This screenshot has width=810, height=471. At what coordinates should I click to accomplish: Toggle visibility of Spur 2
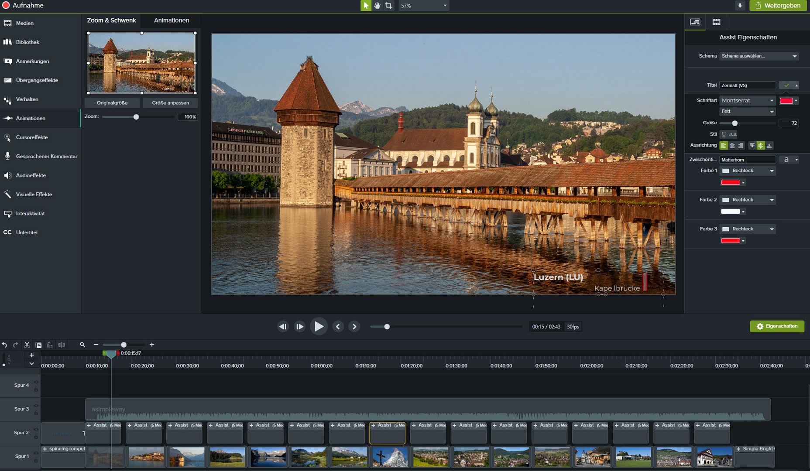click(x=36, y=430)
